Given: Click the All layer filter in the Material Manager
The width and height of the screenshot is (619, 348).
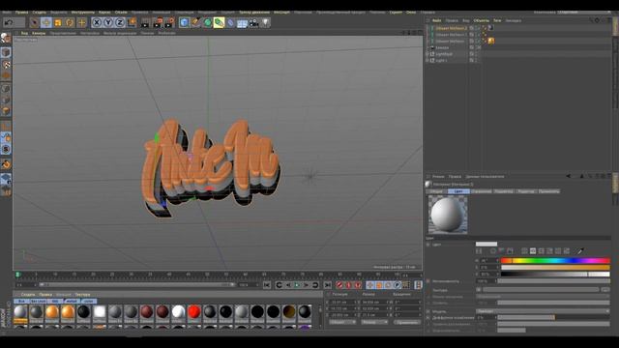Looking at the screenshot, I should coord(21,301).
